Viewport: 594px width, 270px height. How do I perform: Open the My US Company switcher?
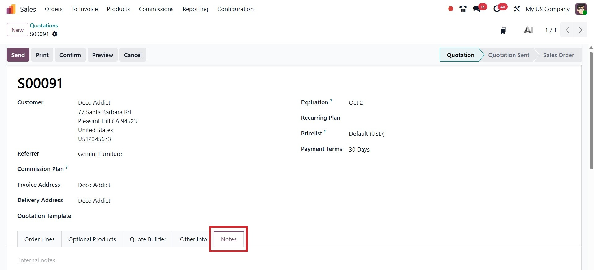(x=547, y=9)
